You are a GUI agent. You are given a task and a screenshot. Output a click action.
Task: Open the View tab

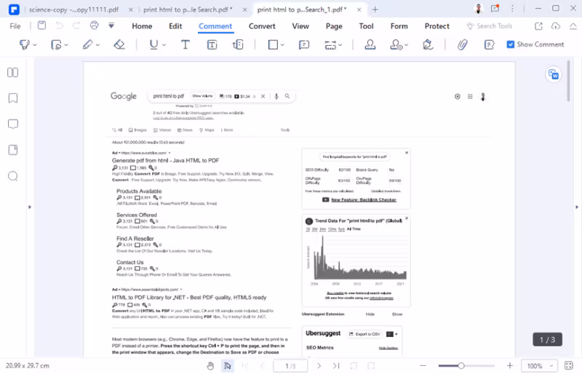[300, 26]
